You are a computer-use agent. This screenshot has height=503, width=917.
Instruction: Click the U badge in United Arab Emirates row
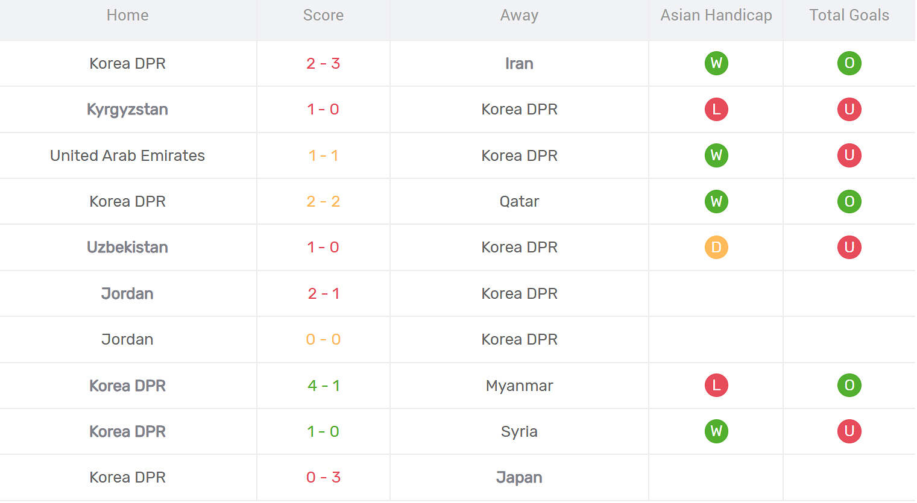pos(849,155)
